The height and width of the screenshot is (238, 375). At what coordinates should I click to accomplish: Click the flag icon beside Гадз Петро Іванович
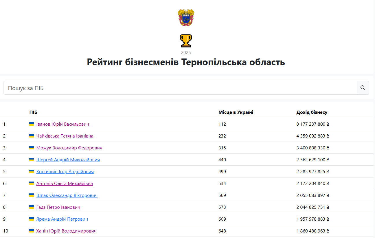coord(32,207)
